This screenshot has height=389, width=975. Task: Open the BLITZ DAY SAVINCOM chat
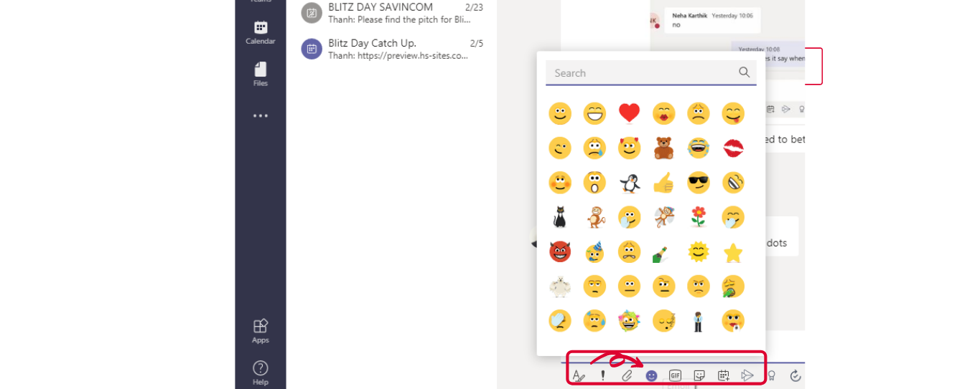(x=391, y=13)
